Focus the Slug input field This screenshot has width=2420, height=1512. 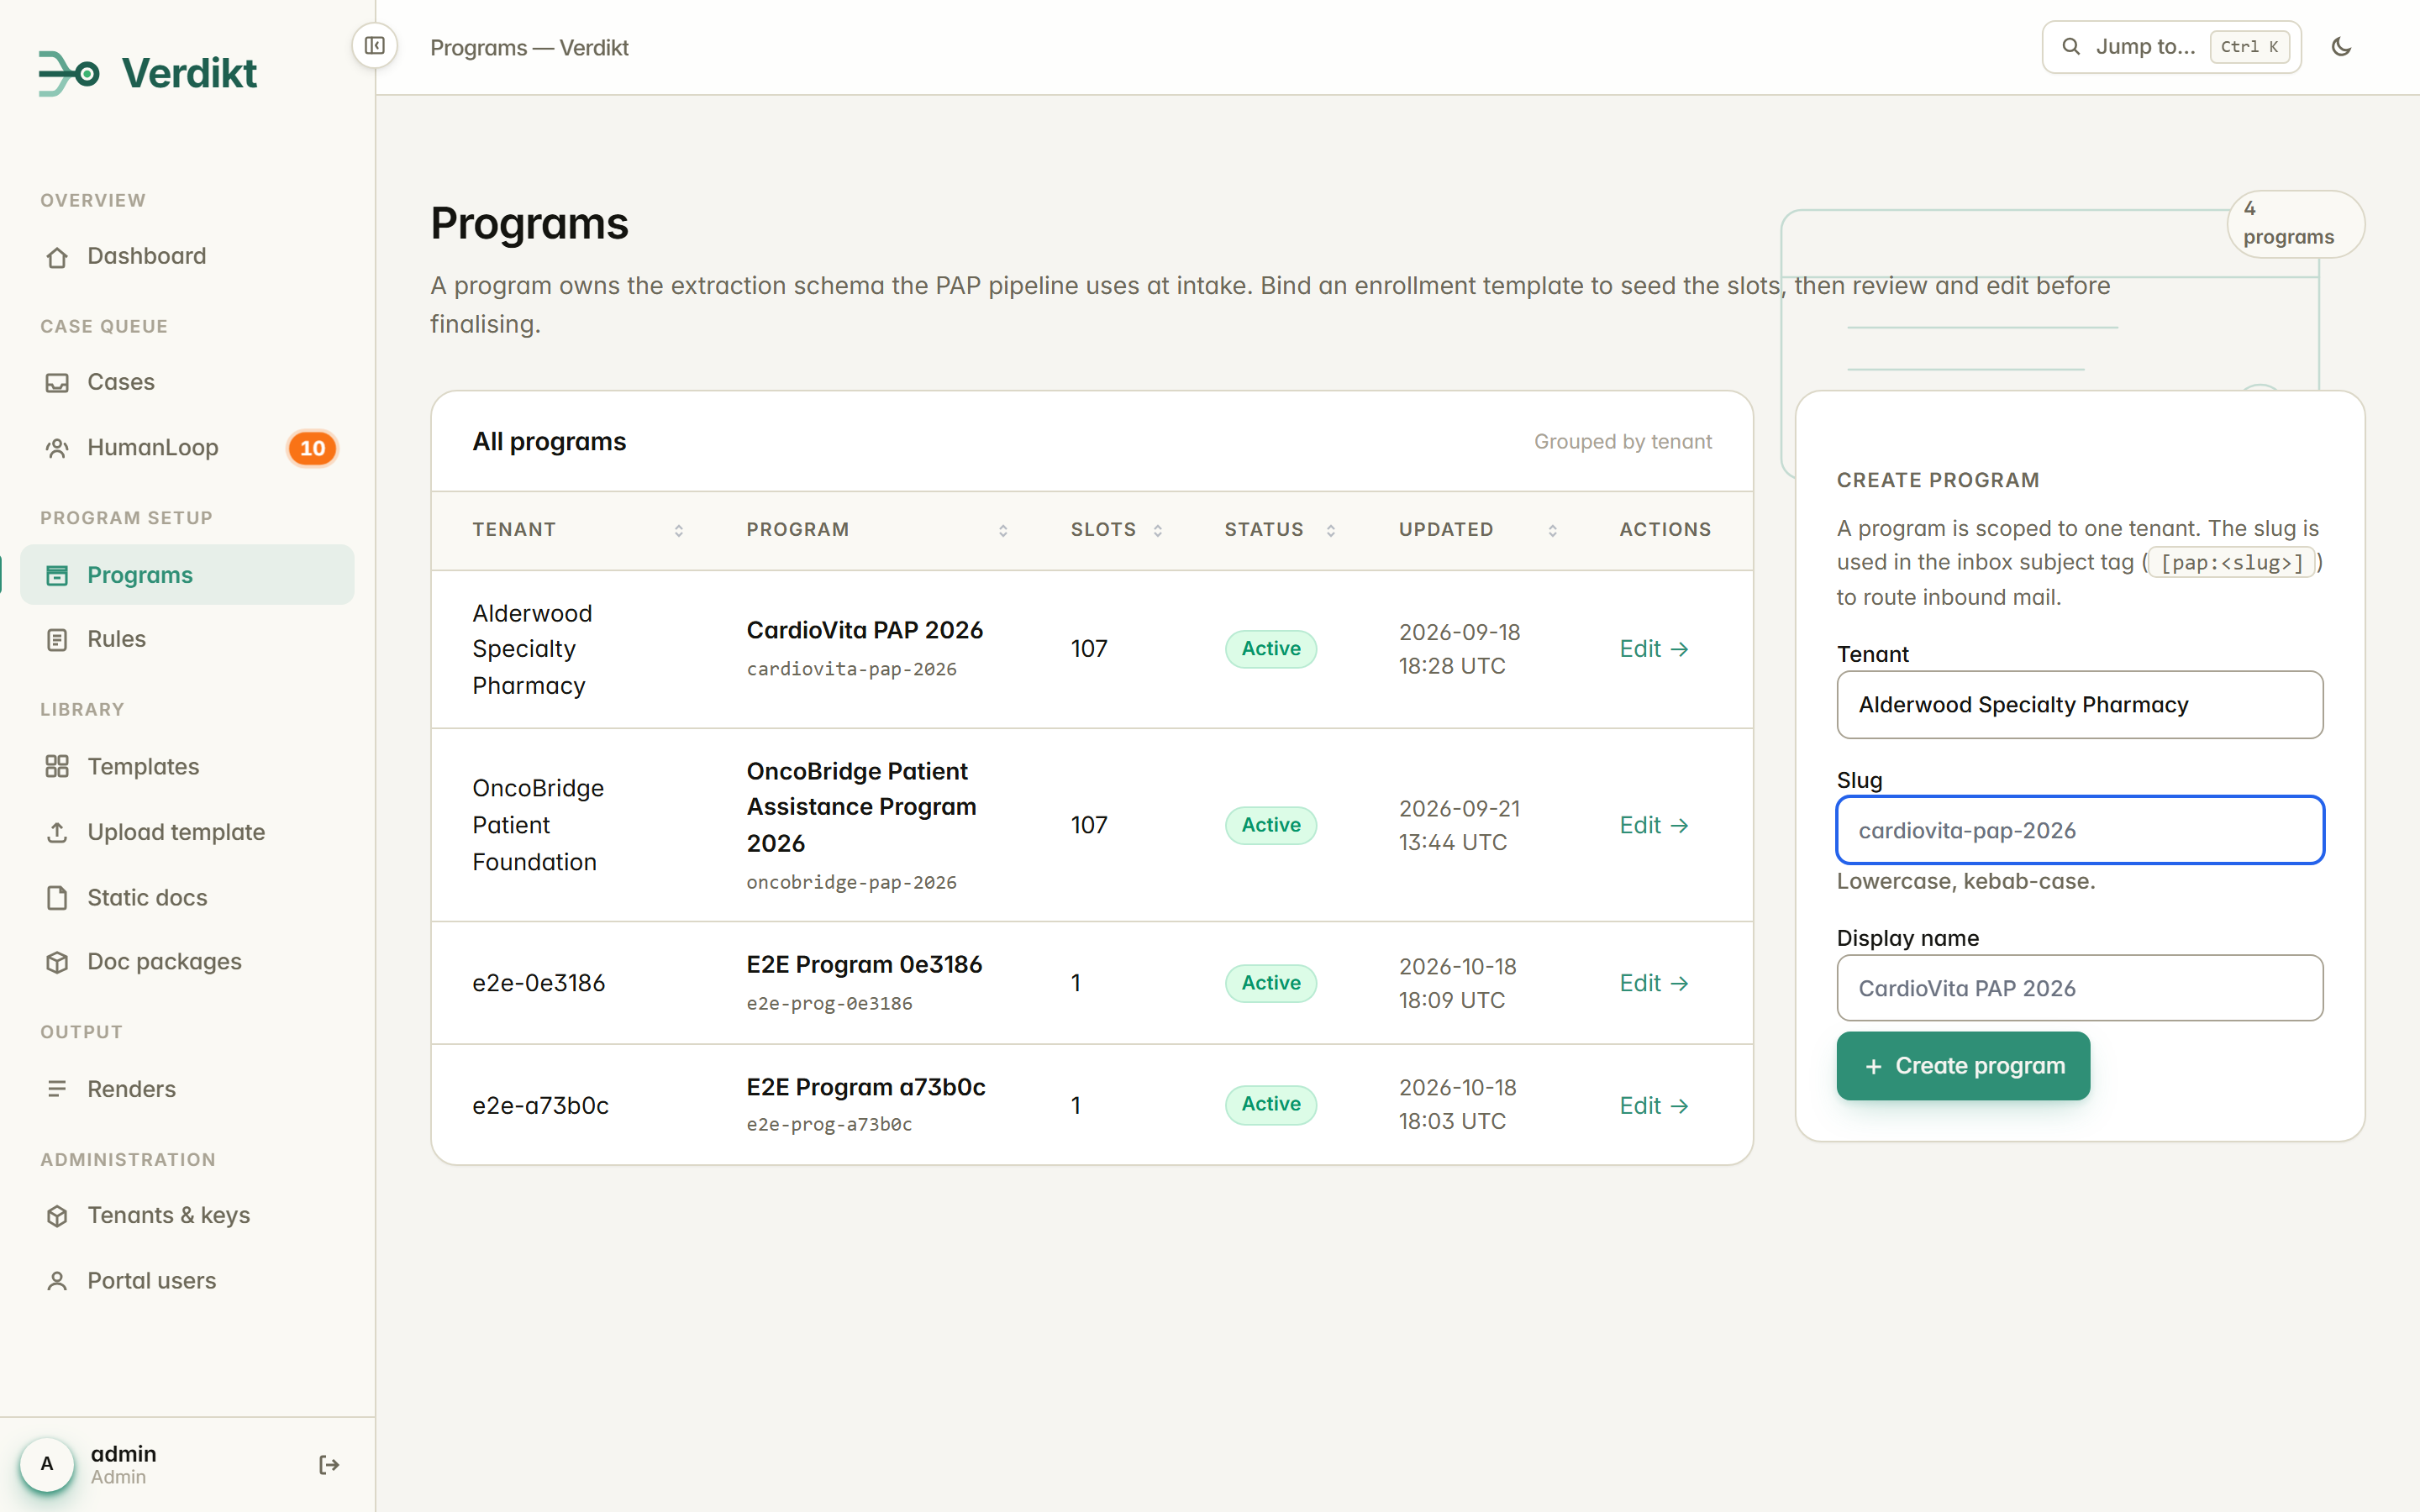2080,830
